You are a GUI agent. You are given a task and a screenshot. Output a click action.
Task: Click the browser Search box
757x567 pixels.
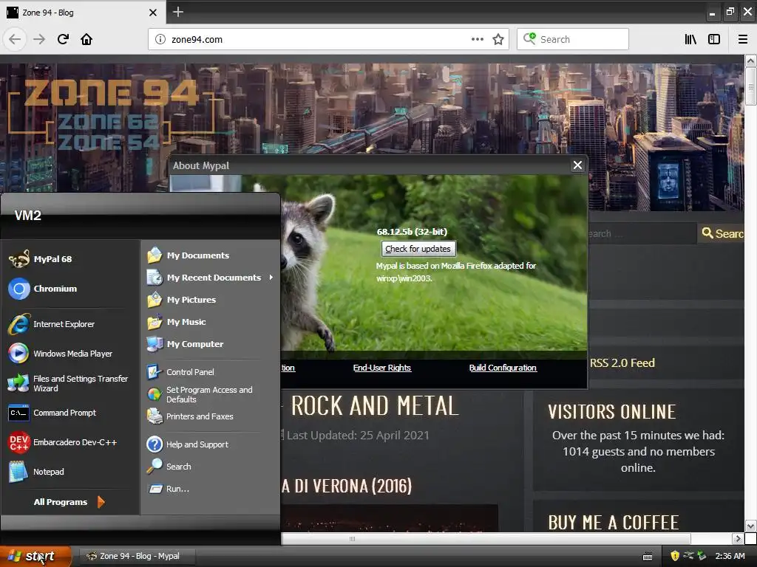pyautogui.click(x=573, y=40)
